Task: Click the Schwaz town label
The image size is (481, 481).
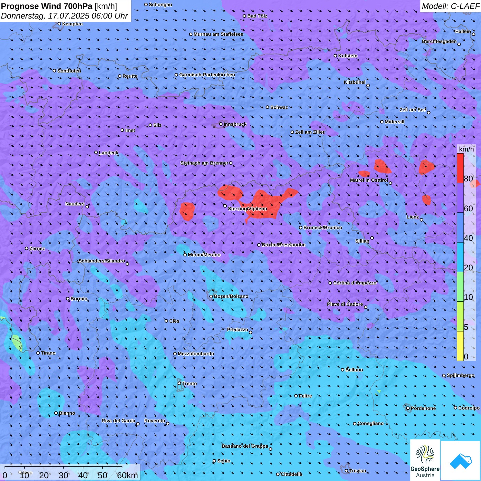Action: point(279,107)
